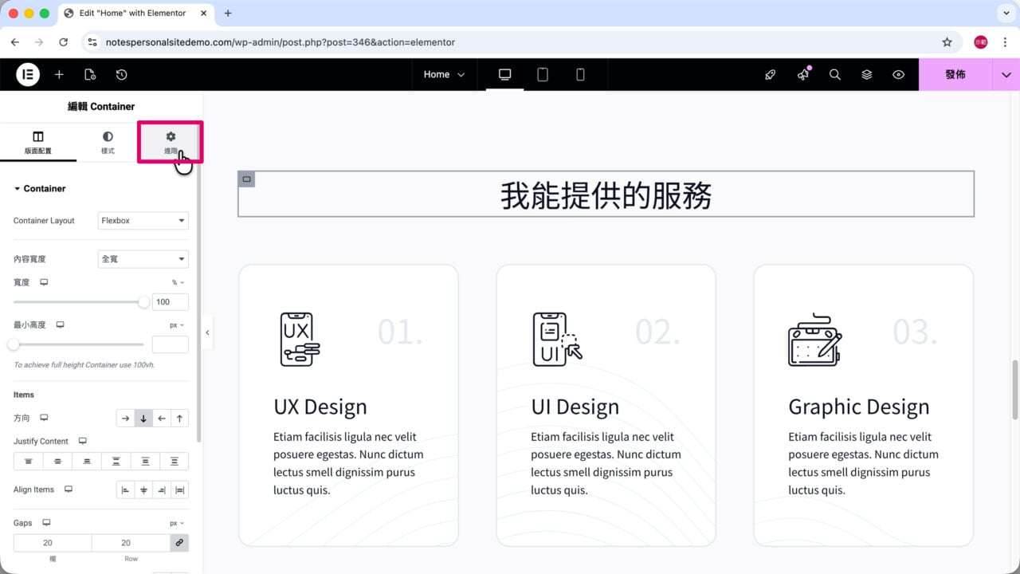Click the 發佈 publish button
The height and width of the screenshot is (574, 1020).
(x=955, y=74)
